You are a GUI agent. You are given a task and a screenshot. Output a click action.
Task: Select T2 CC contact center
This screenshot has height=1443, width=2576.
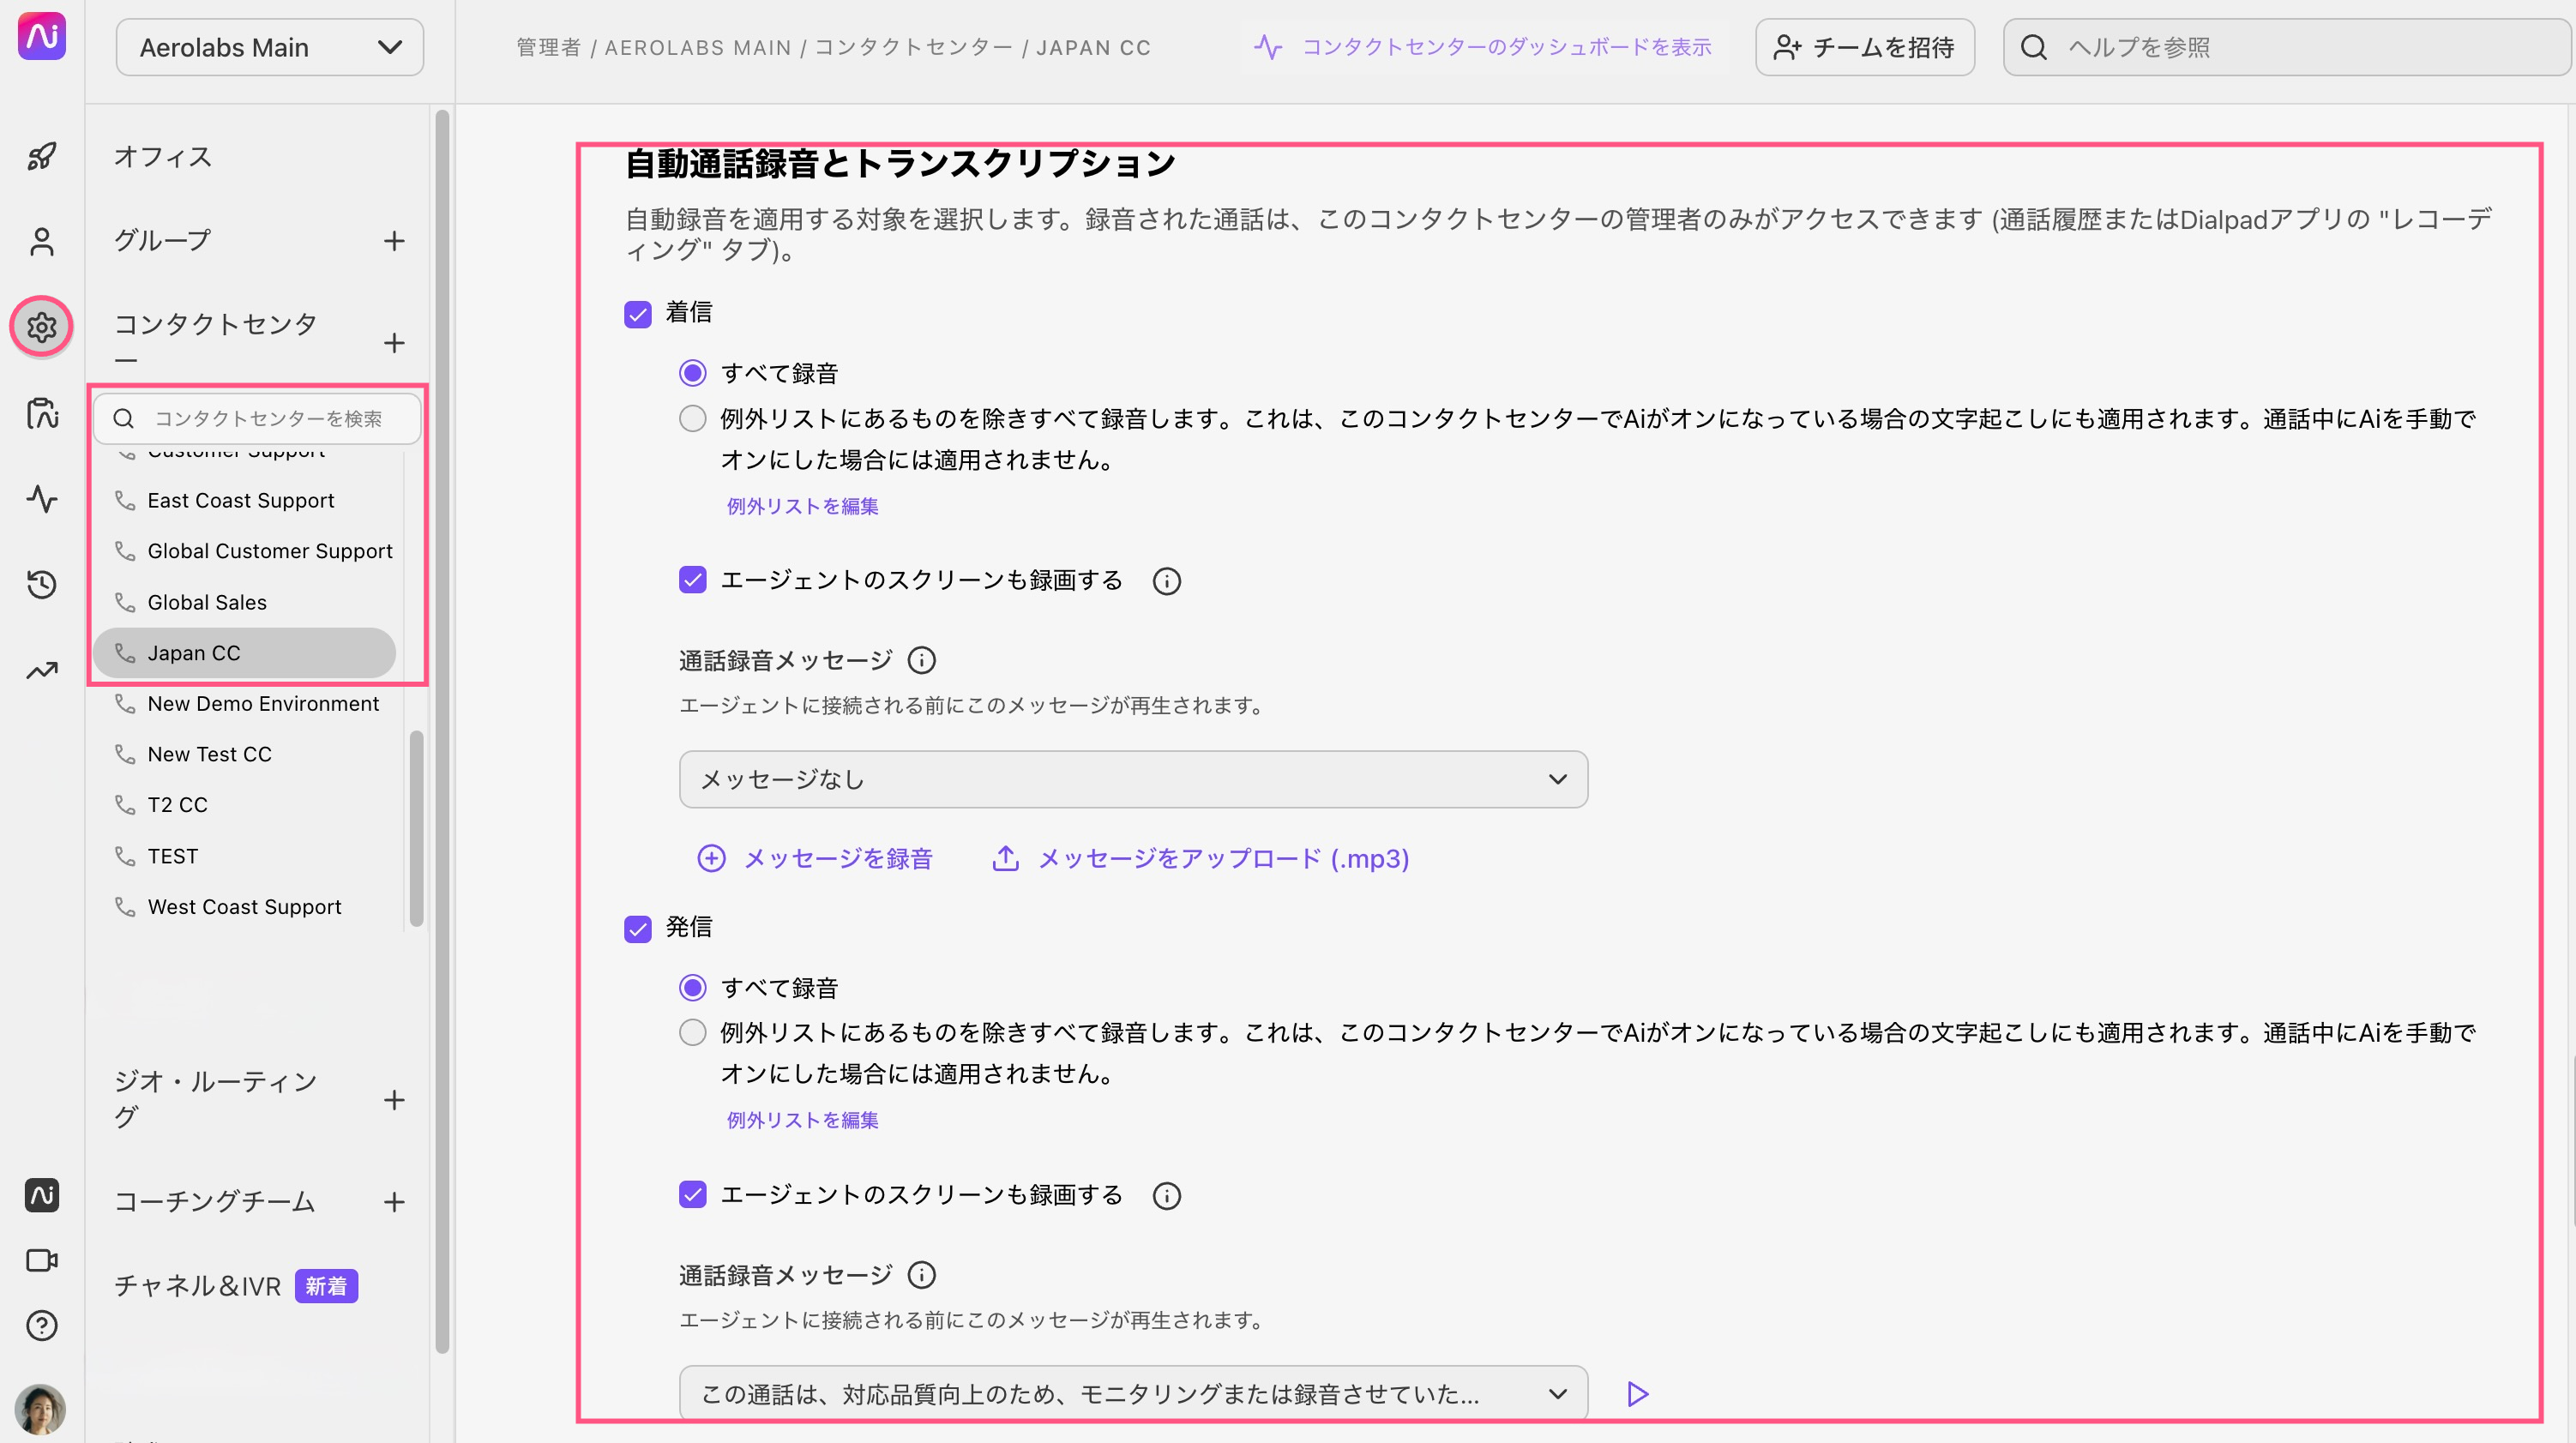(178, 805)
